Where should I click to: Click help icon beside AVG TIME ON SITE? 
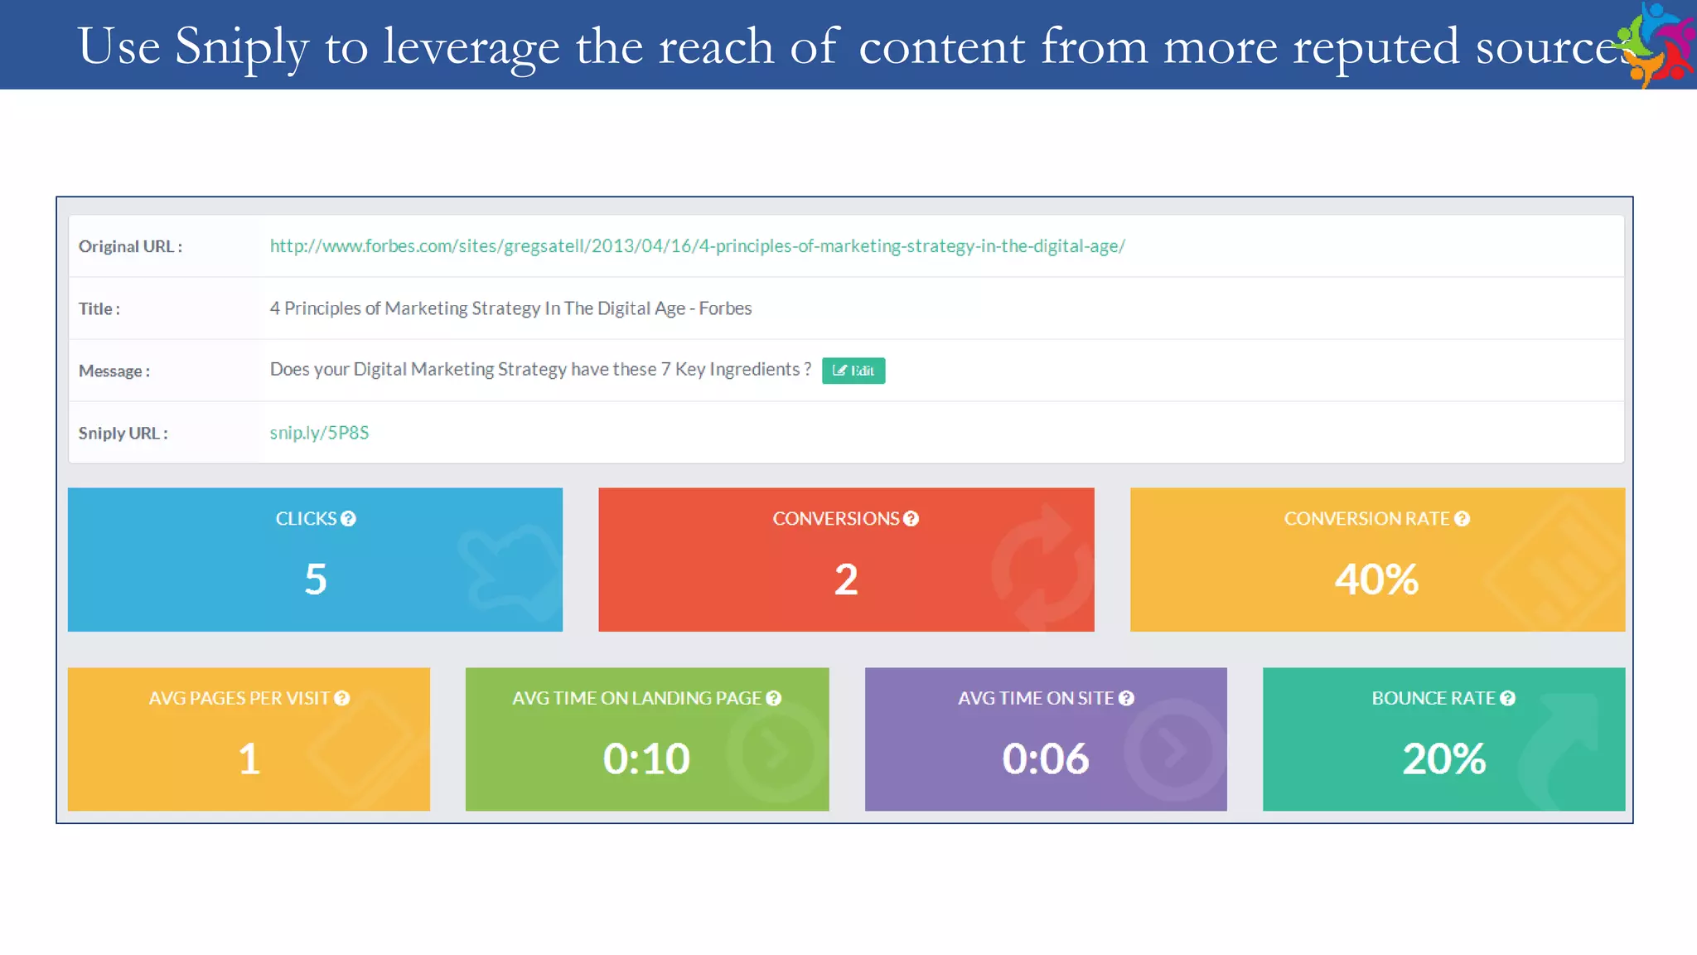1126,699
